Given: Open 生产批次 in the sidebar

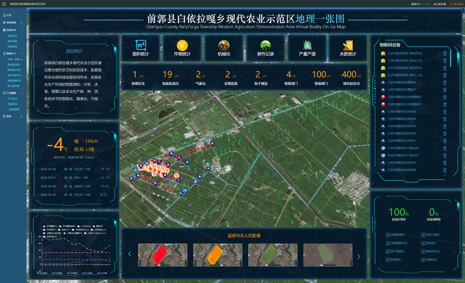Looking at the screenshot, I should [12, 99].
